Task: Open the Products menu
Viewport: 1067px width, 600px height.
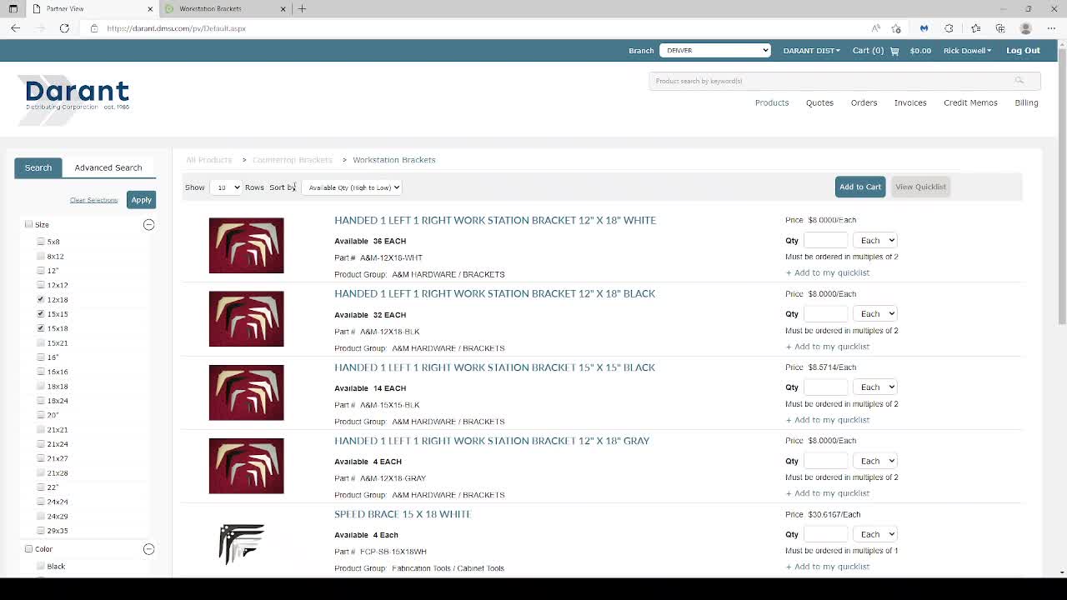Action: point(772,102)
